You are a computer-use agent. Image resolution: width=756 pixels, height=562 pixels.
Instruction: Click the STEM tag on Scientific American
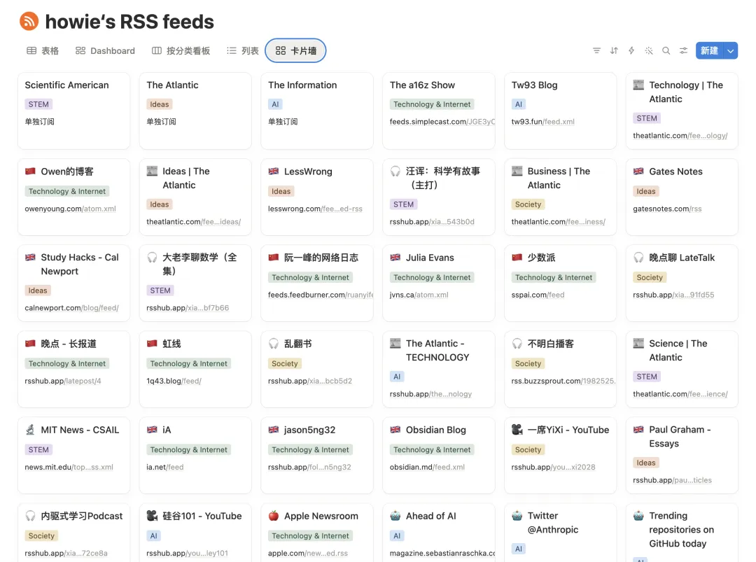38,104
